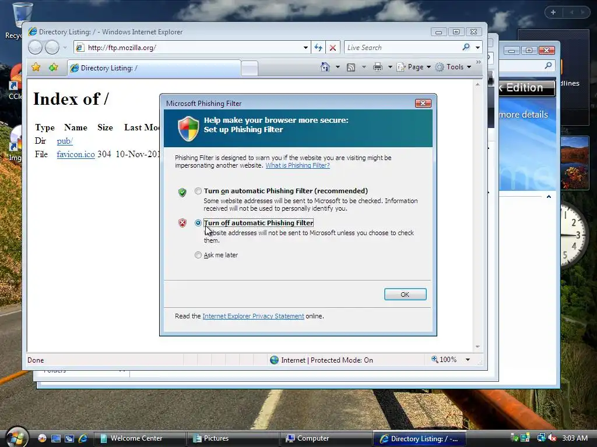Open the Favorites Center star icon
The width and height of the screenshot is (597, 447).
tap(36, 68)
